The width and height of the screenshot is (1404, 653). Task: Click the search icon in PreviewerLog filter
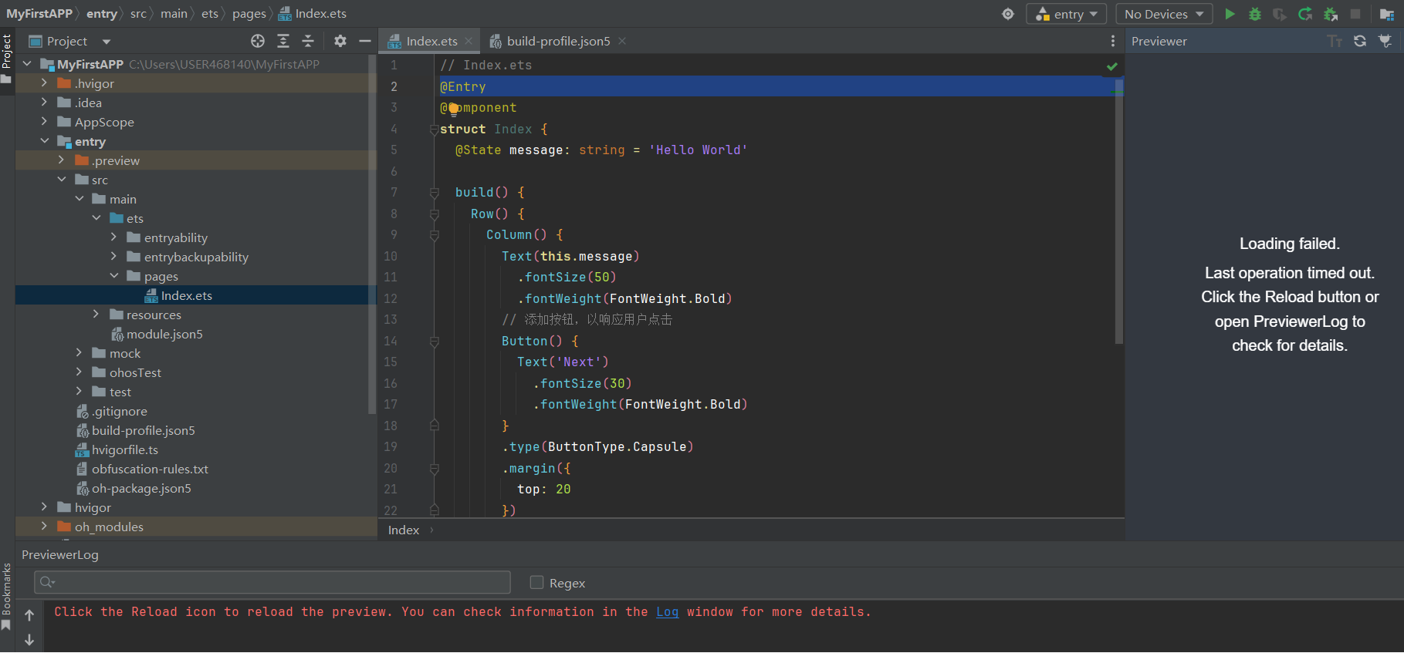point(47,582)
